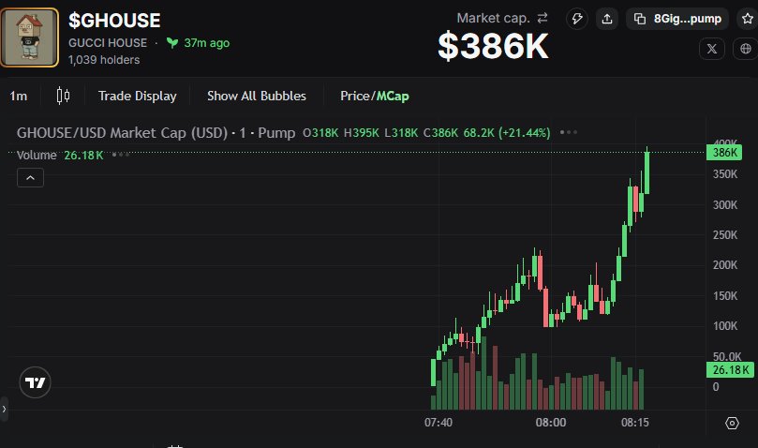This screenshot has width=758, height=448.
Task: Open the lightning quick-buy icon
Action: click(577, 19)
